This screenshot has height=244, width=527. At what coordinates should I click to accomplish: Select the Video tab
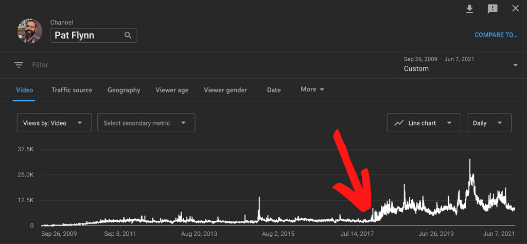point(25,90)
